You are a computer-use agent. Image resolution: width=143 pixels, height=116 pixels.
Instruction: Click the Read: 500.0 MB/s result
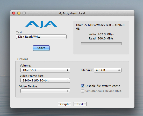101,38
